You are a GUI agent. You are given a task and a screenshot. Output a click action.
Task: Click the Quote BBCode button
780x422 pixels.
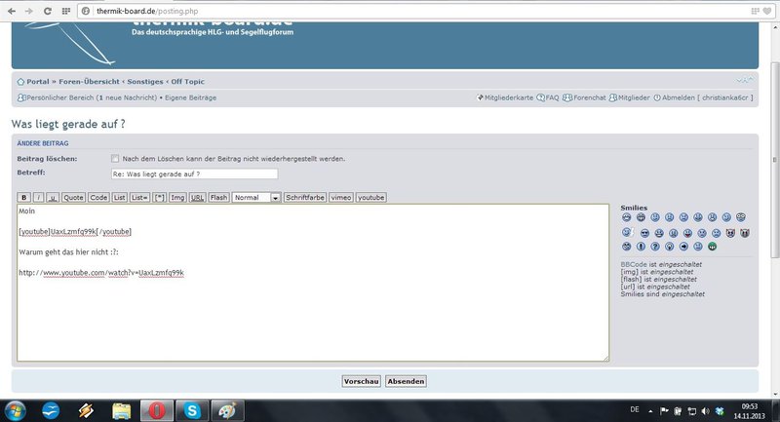[73, 197]
